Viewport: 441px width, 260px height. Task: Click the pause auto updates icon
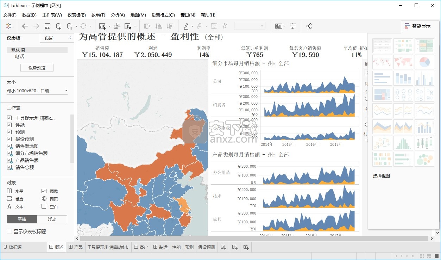(69, 26)
